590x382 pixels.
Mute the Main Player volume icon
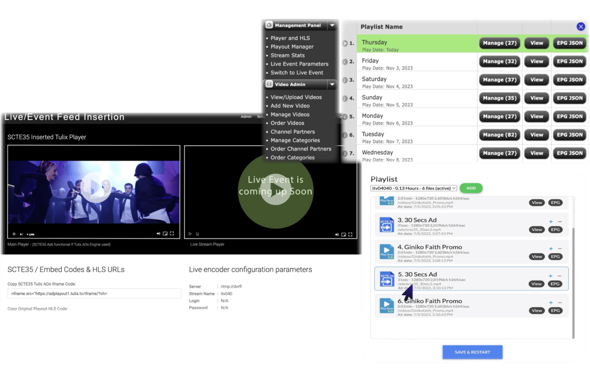pos(158,234)
